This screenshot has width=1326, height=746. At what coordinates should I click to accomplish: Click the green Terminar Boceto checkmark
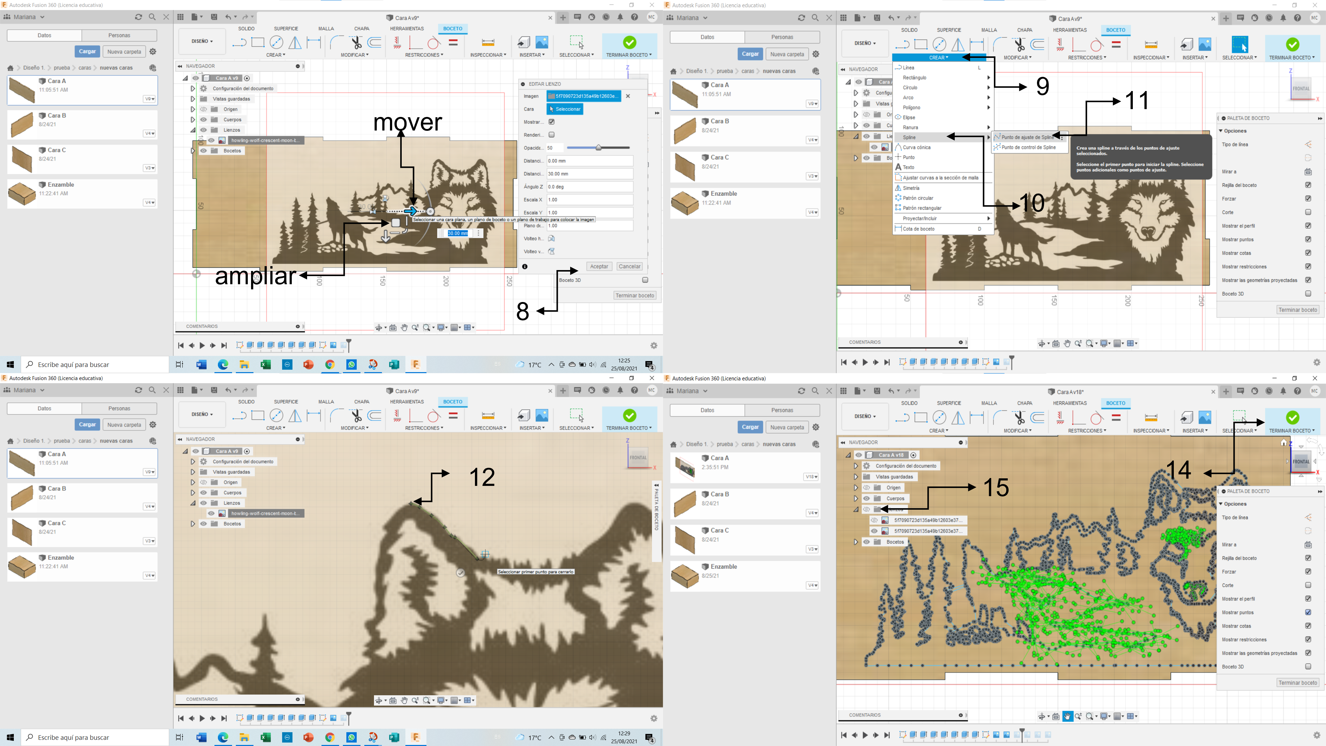(x=629, y=42)
